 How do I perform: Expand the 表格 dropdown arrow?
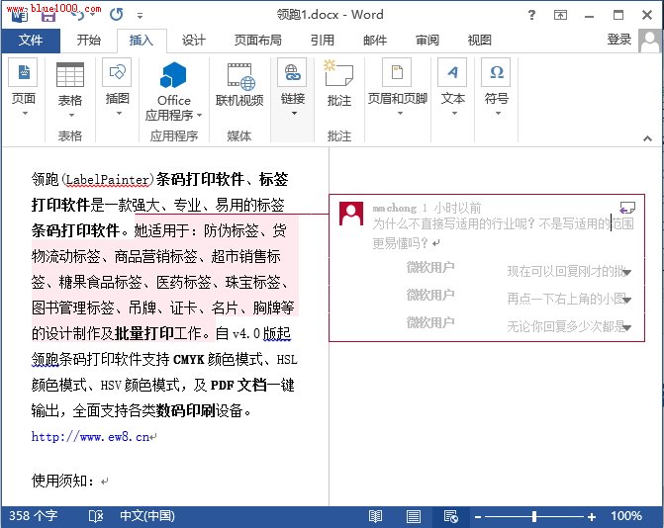pos(71,115)
